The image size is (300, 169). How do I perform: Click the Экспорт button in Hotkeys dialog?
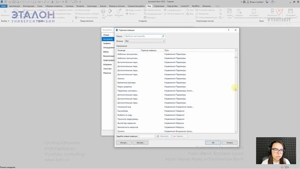pos(141,143)
